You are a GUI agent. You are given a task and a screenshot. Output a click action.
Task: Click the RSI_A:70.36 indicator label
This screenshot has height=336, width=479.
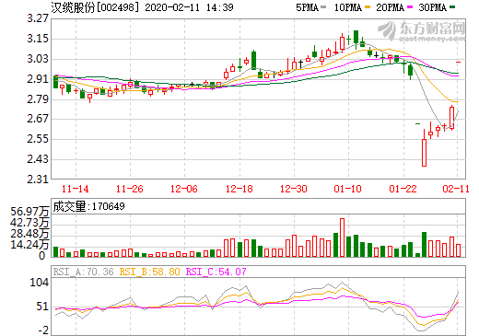pyautogui.click(x=84, y=272)
